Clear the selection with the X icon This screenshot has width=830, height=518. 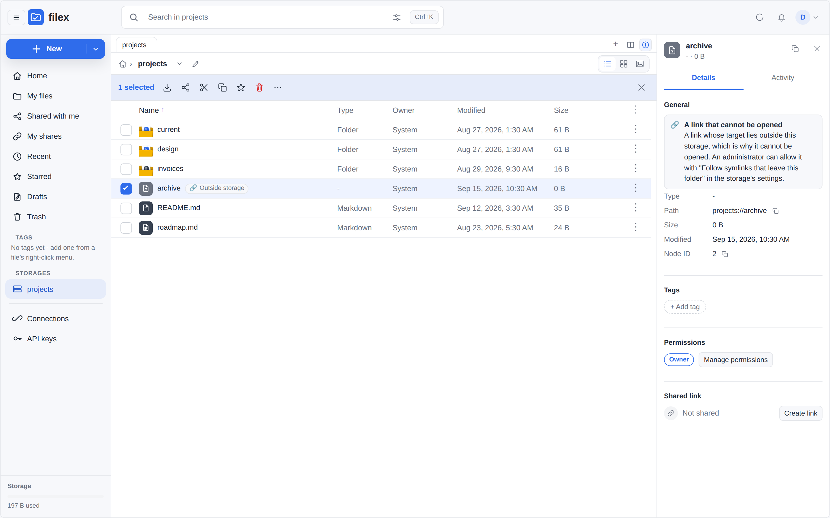tap(641, 88)
